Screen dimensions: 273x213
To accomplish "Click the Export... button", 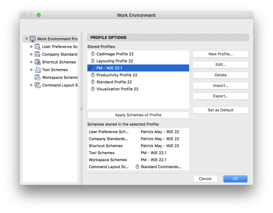I will click(x=220, y=96).
